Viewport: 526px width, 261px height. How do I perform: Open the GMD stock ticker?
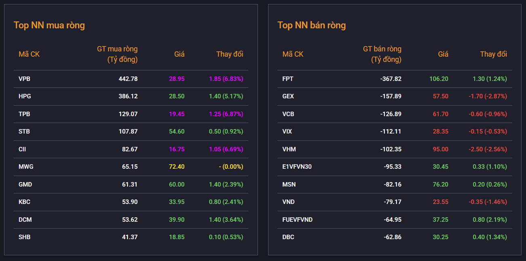[x=25, y=185]
